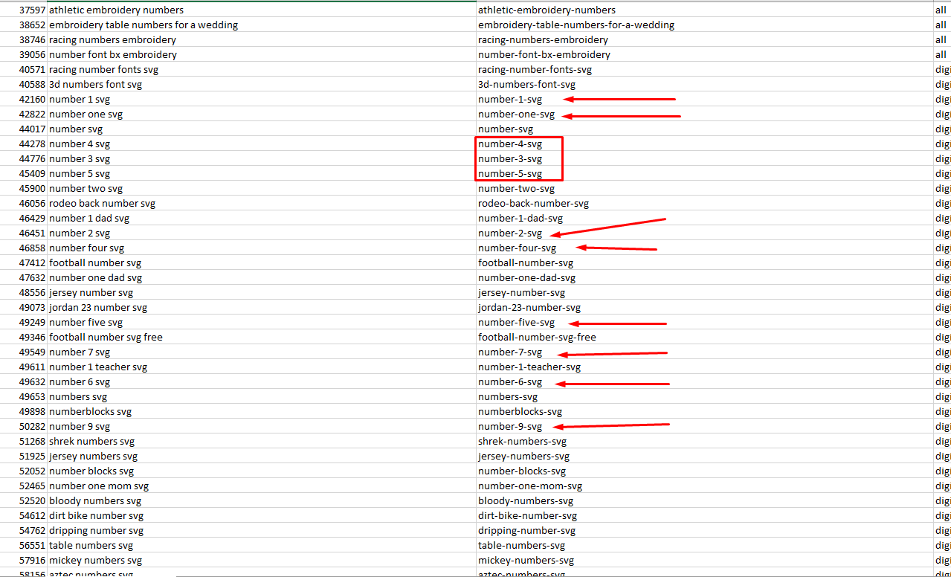
Task: Select the keyword cell "shrek numbers svg"
Action: coord(91,442)
